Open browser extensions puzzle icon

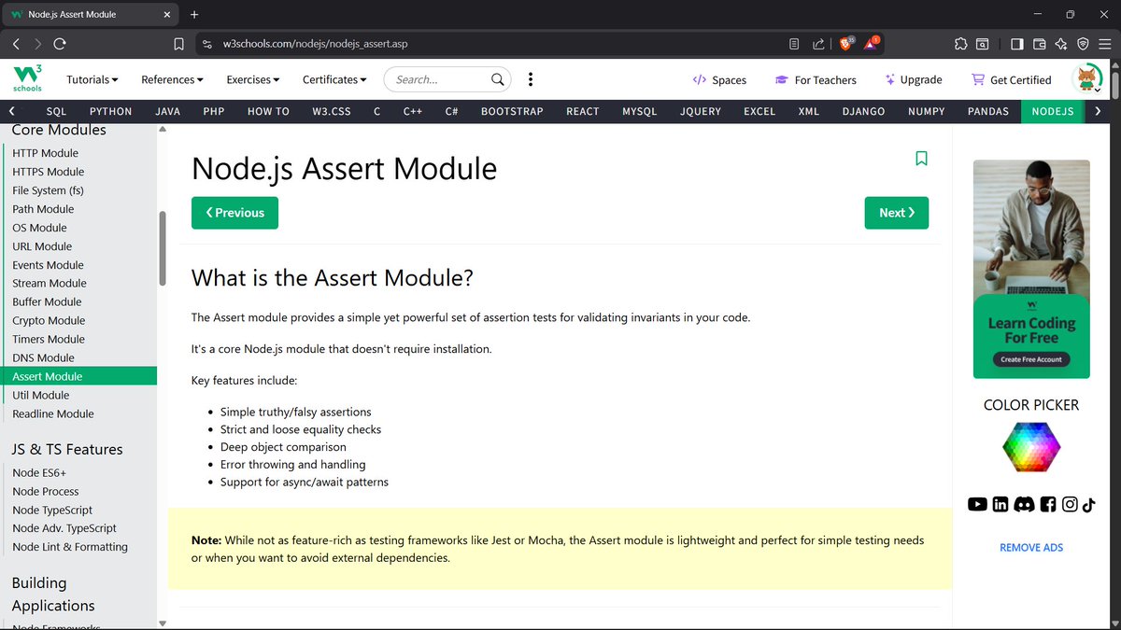point(960,44)
